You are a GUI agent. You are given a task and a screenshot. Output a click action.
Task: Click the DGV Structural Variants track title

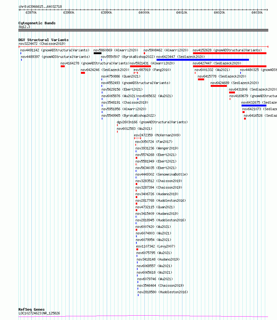pyautogui.click(x=44, y=40)
